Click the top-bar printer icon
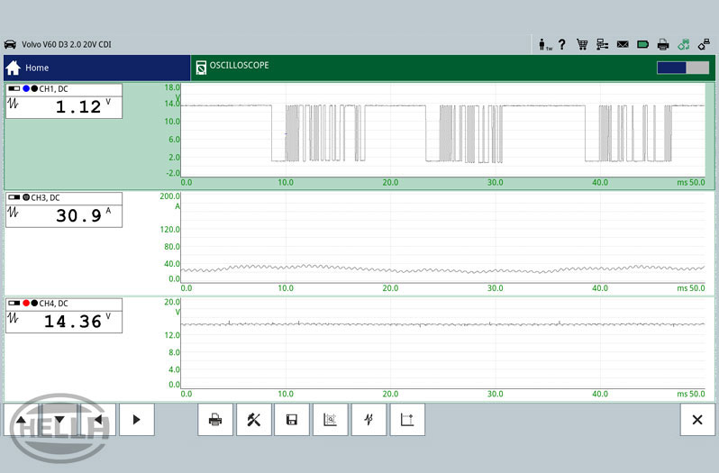This screenshot has height=473, width=719. coord(663,43)
